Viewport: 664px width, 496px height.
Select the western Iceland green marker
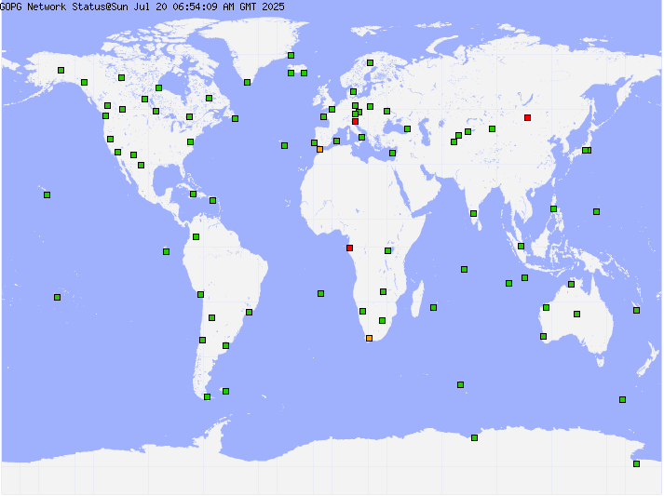pyautogui.click(x=291, y=74)
